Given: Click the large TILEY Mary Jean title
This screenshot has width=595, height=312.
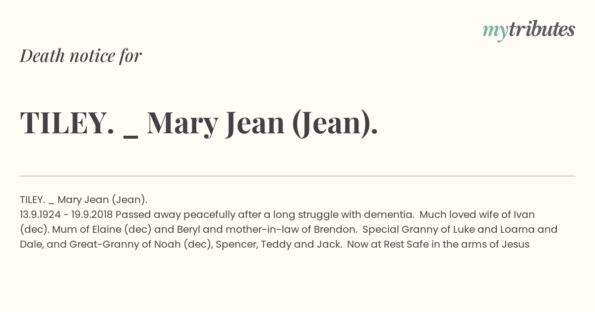Looking at the screenshot, I should pos(199,123).
